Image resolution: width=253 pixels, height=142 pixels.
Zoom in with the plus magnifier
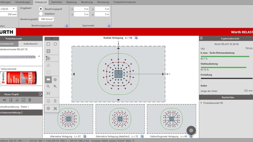pyautogui.click(x=55, y=86)
